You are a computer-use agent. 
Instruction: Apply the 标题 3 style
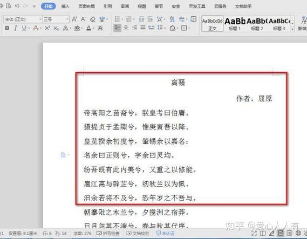pyautogui.click(x=279, y=24)
